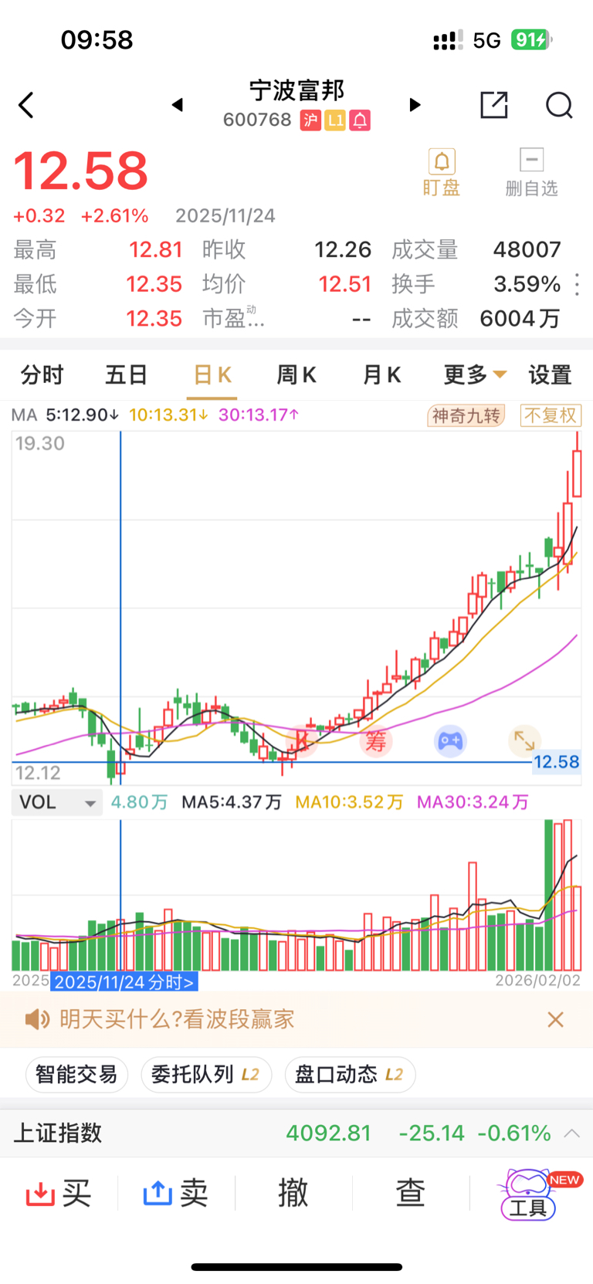The width and height of the screenshot is (593, 1284).
Task: Open 智能交易 chip
Action: tap(76, 1075)
